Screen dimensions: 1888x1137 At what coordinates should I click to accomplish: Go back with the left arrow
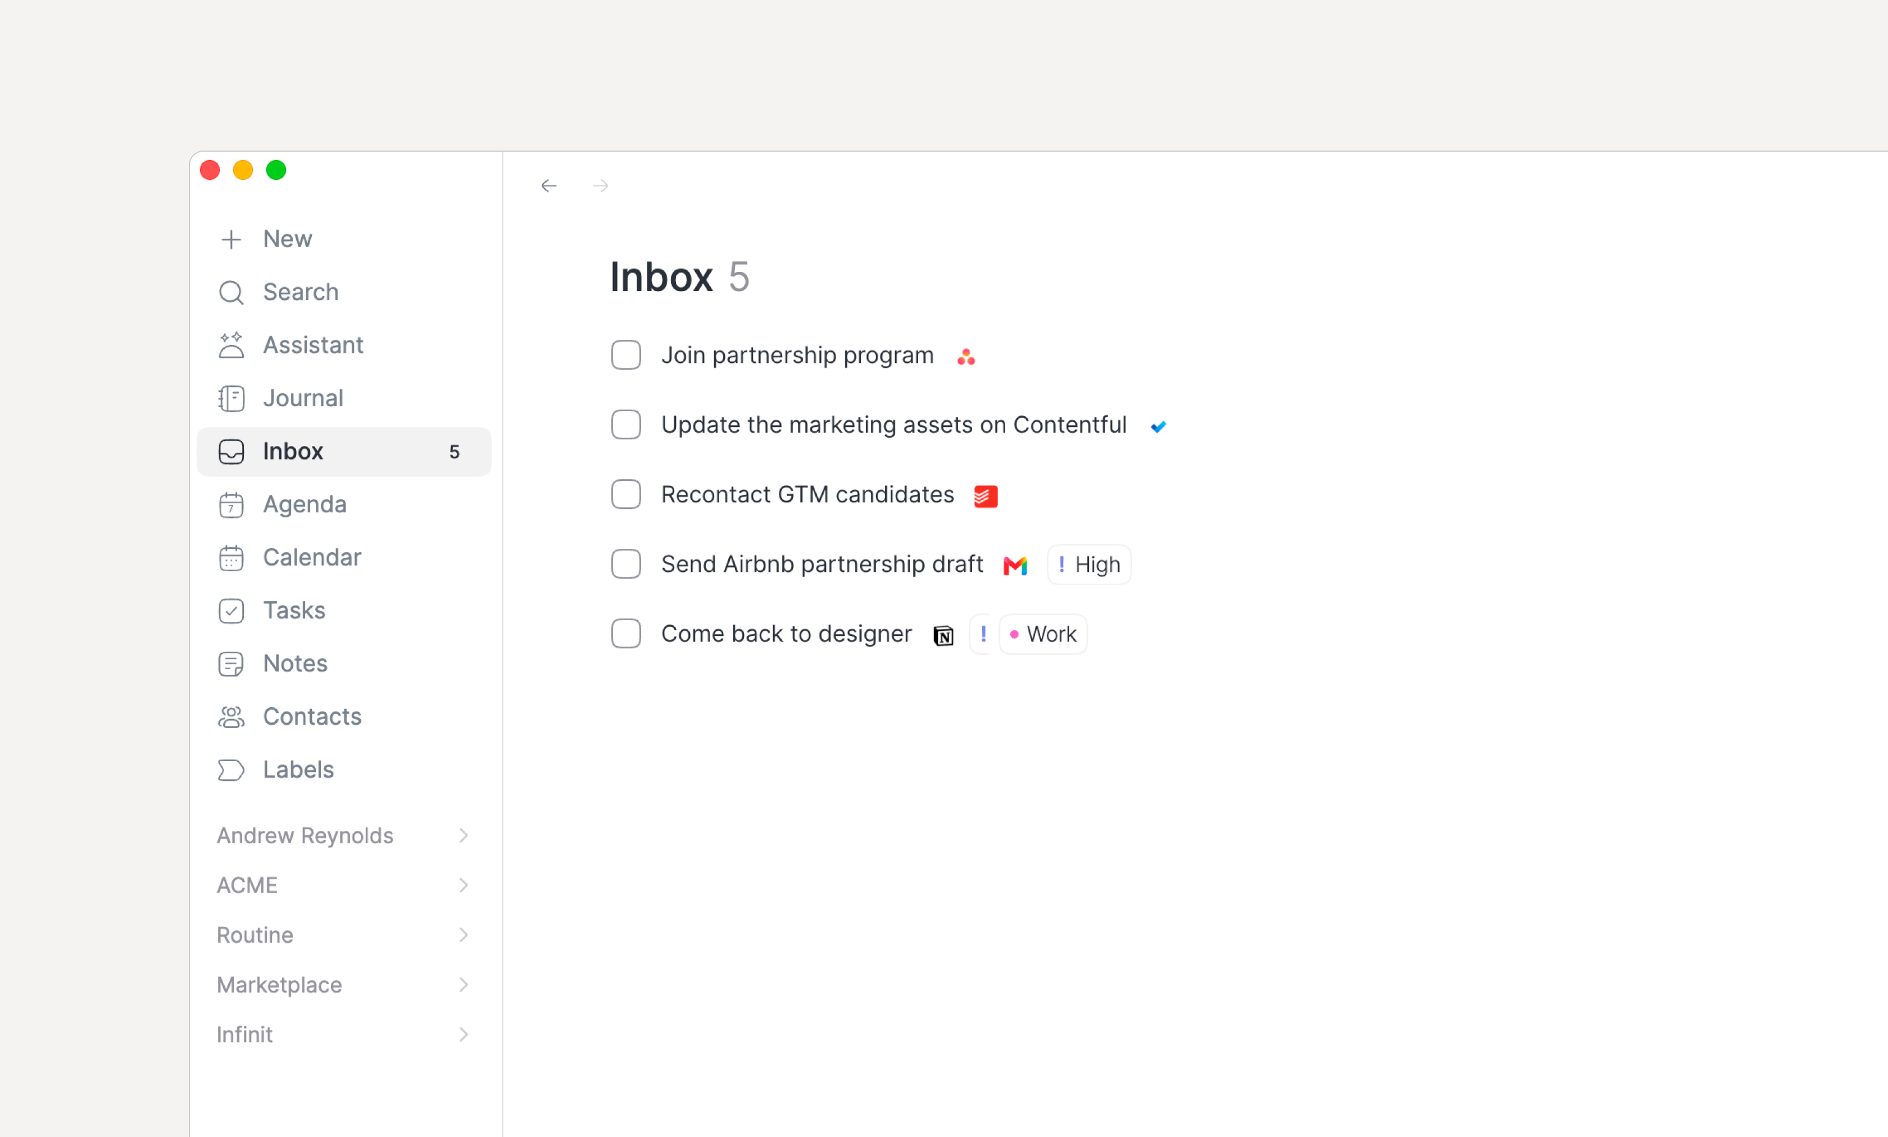tap(548, 185)
